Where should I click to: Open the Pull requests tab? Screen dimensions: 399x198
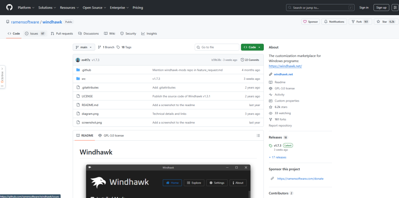[62, 34]
